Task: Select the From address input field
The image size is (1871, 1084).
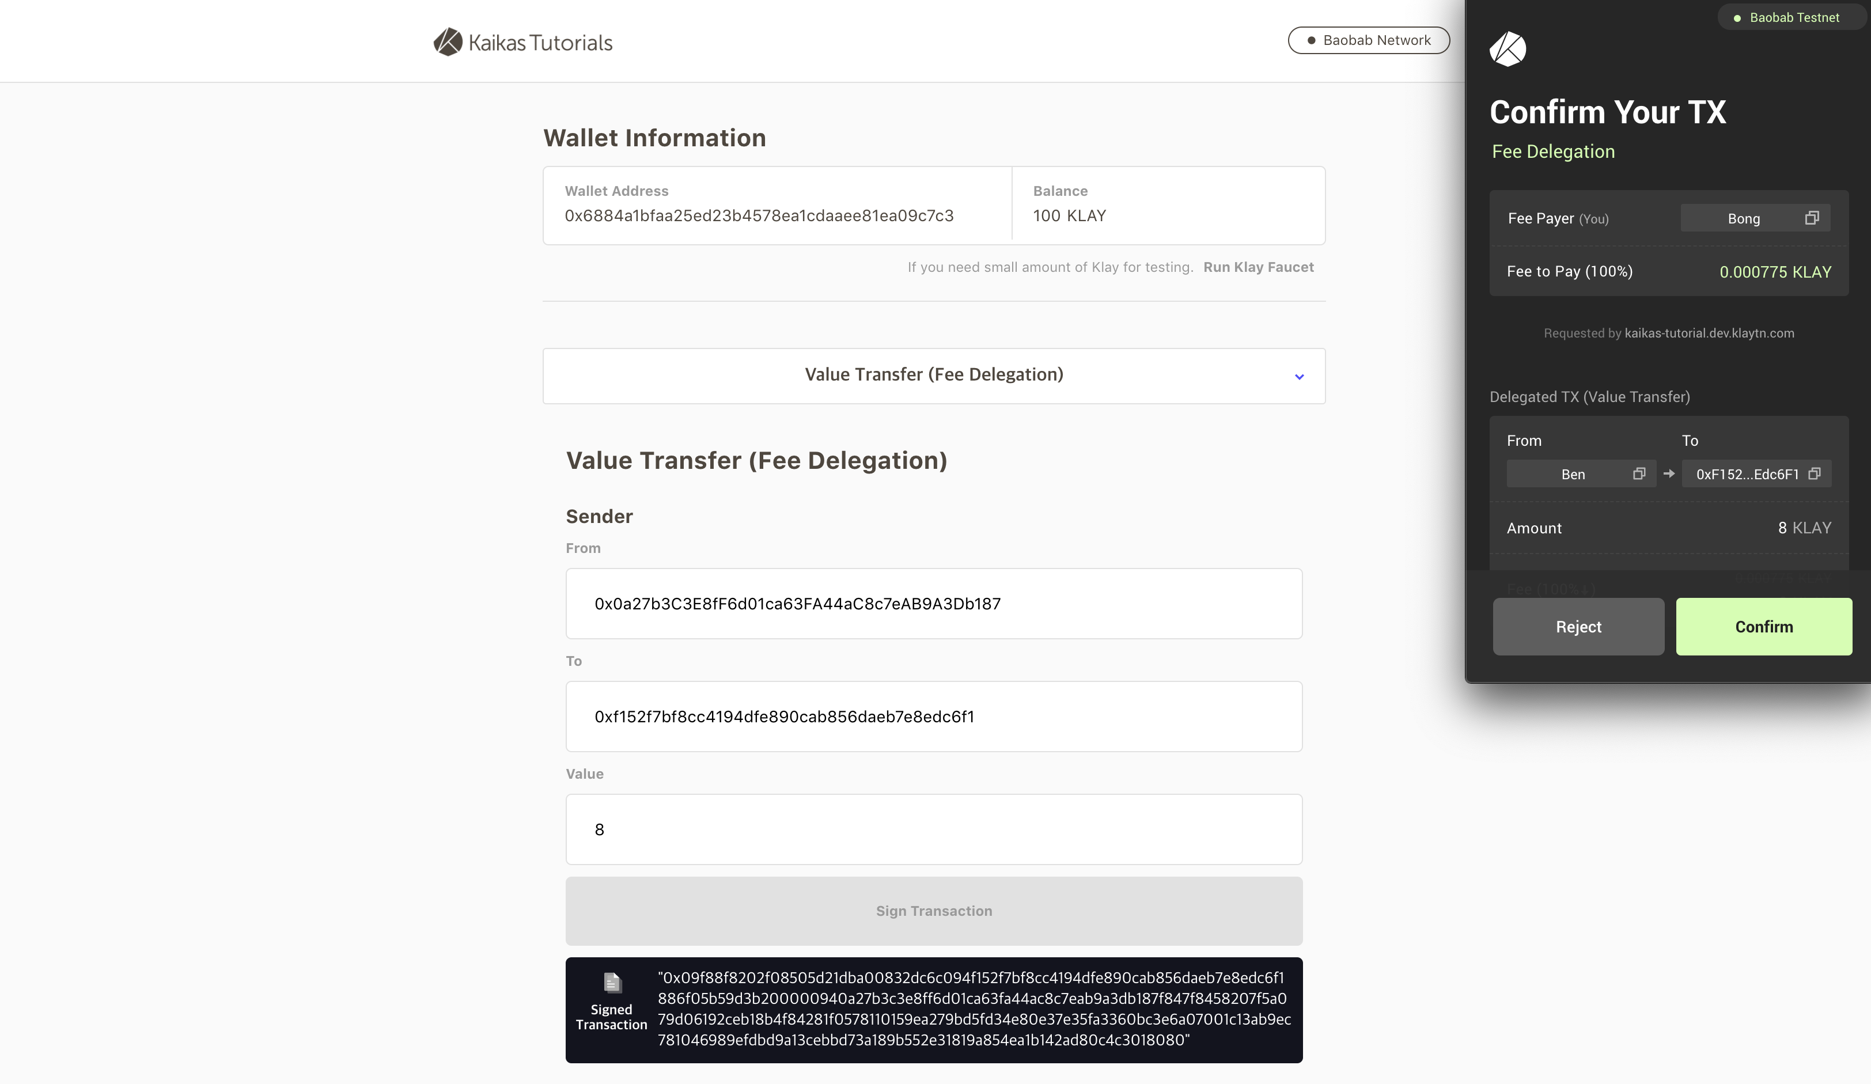Action: tap(933, 602)
